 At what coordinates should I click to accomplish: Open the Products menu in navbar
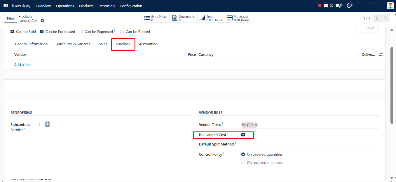86,6
